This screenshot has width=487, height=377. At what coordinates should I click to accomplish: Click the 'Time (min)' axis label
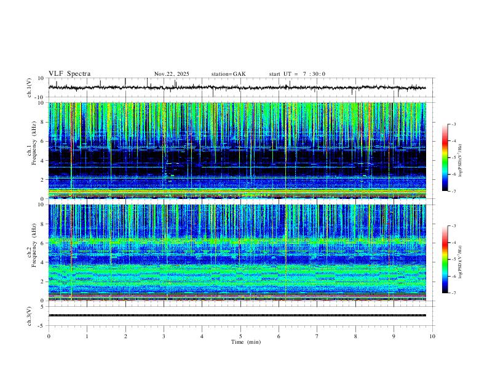click(246, 342)
